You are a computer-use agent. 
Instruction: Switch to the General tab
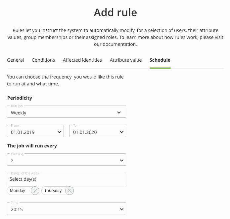[16, 60]
